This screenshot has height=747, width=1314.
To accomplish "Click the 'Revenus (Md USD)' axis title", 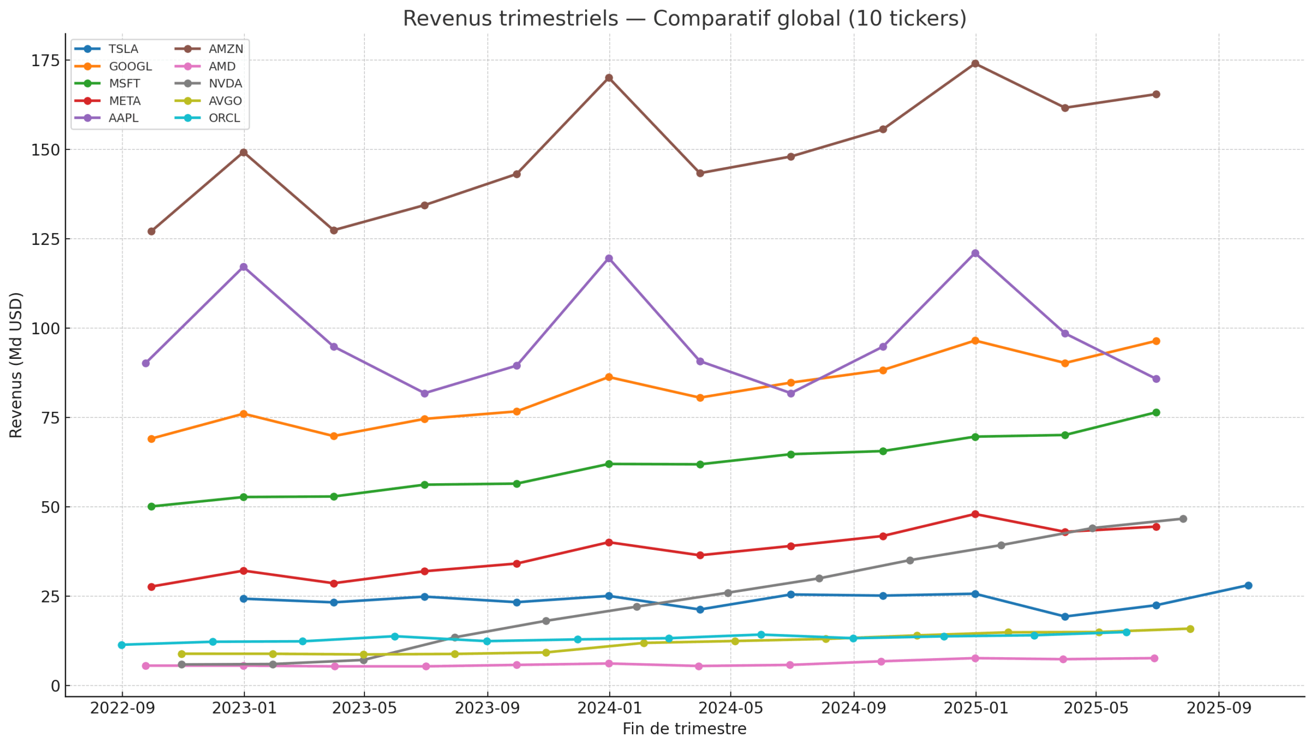I will click(x=16, y=365).
